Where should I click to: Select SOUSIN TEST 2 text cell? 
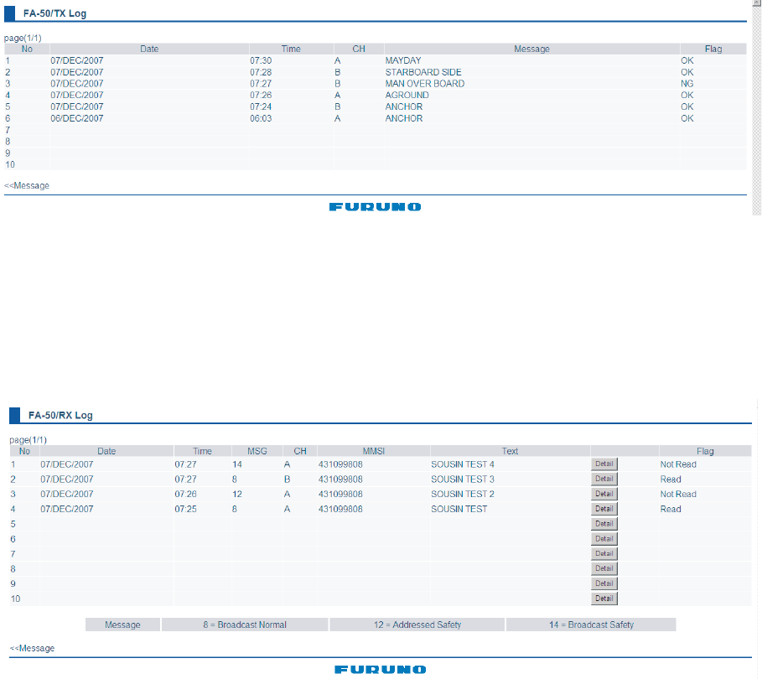[x=462, y=495]
